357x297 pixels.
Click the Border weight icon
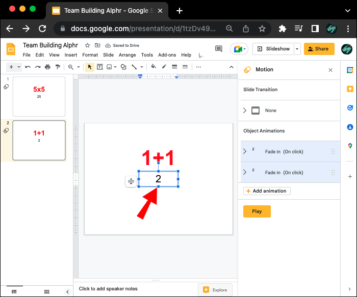coord(174,67)
